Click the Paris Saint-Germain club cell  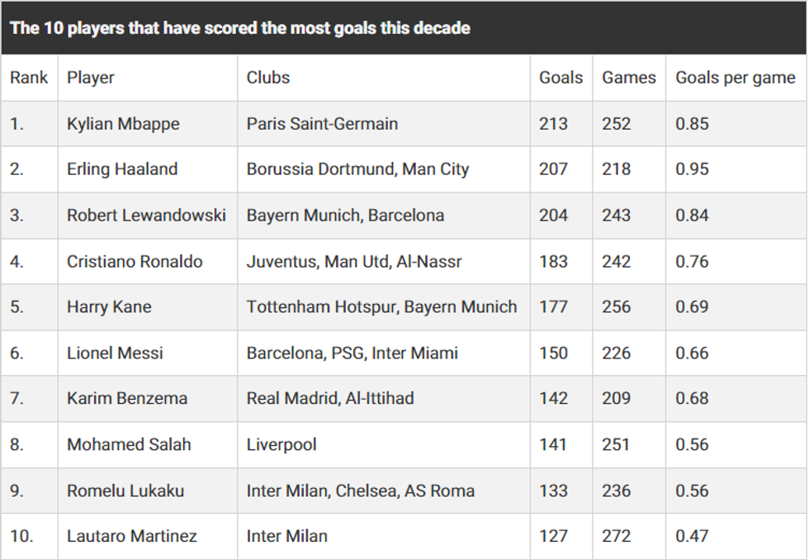(x=322, y=124)
